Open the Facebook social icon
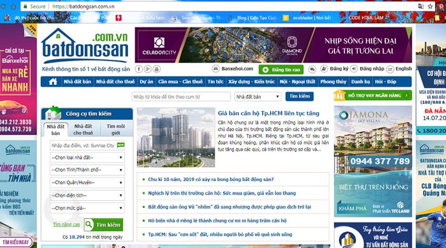The image size is (446, 248). click(x=139, y=69)
